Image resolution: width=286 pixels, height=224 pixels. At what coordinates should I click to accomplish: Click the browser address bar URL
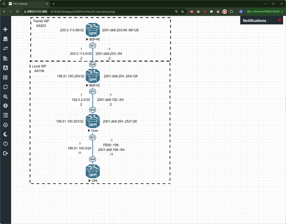tap(83, 11)
